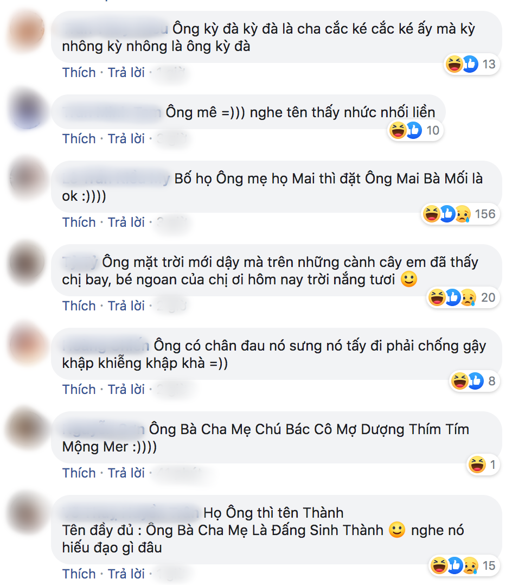Like the 'Ông mặt trời' comment
The image size is (512, 585).
click(79, 306)
